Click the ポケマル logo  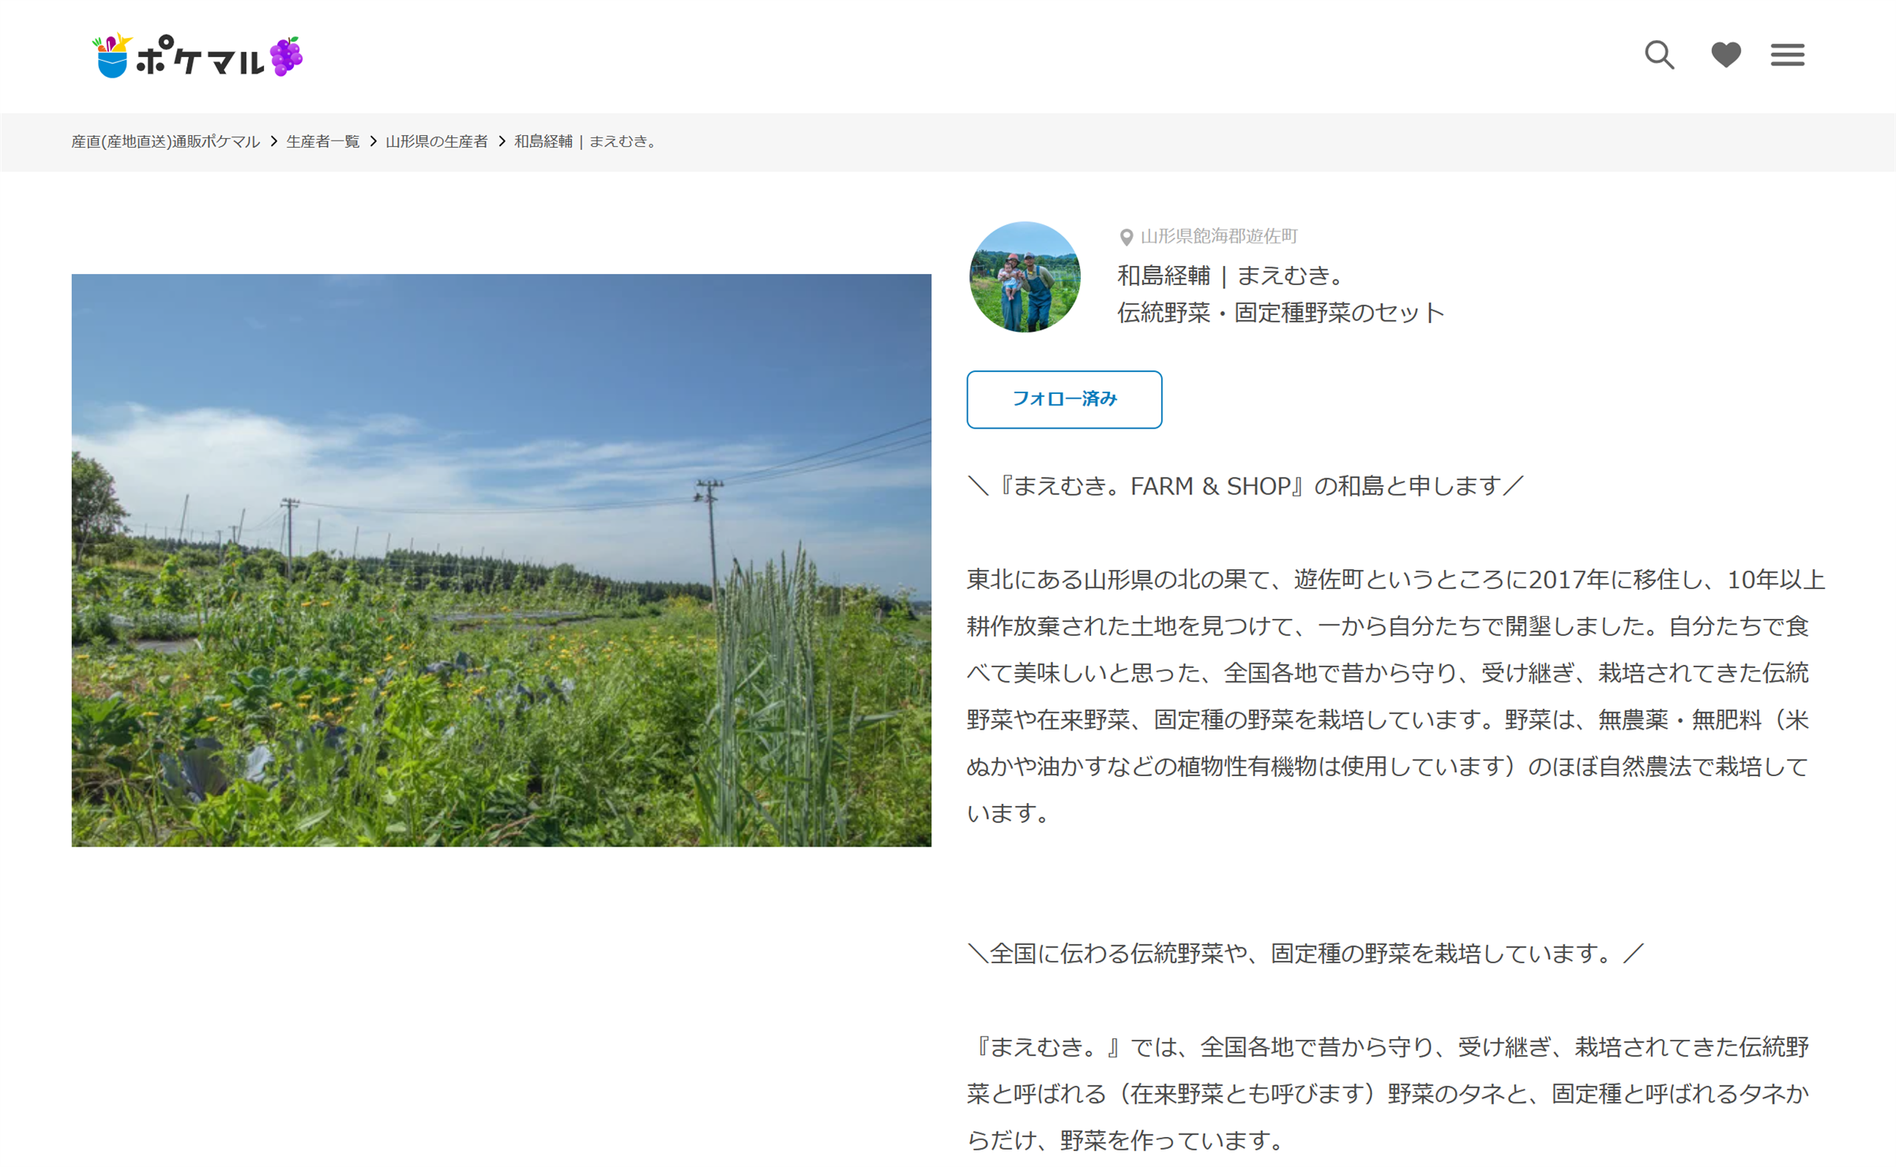coord(197,55)
